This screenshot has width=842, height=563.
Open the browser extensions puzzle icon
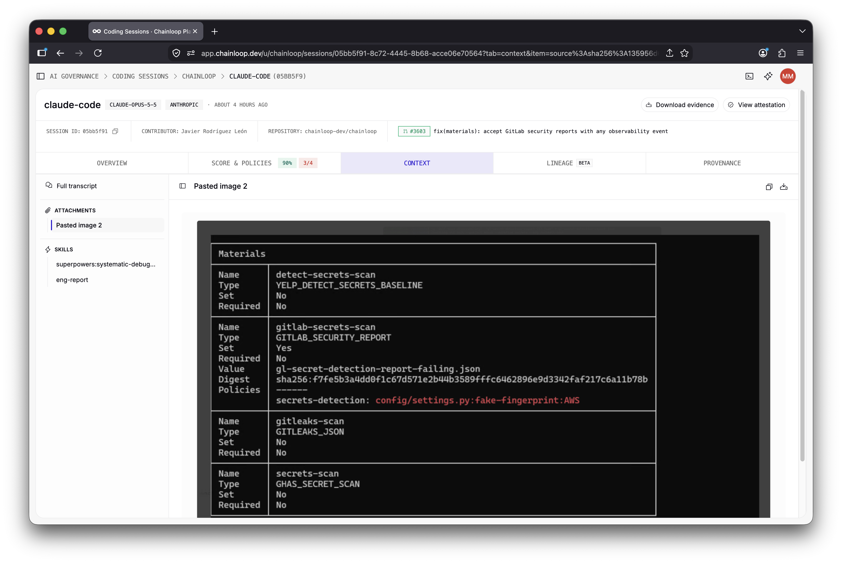click(x=782, y=53)
